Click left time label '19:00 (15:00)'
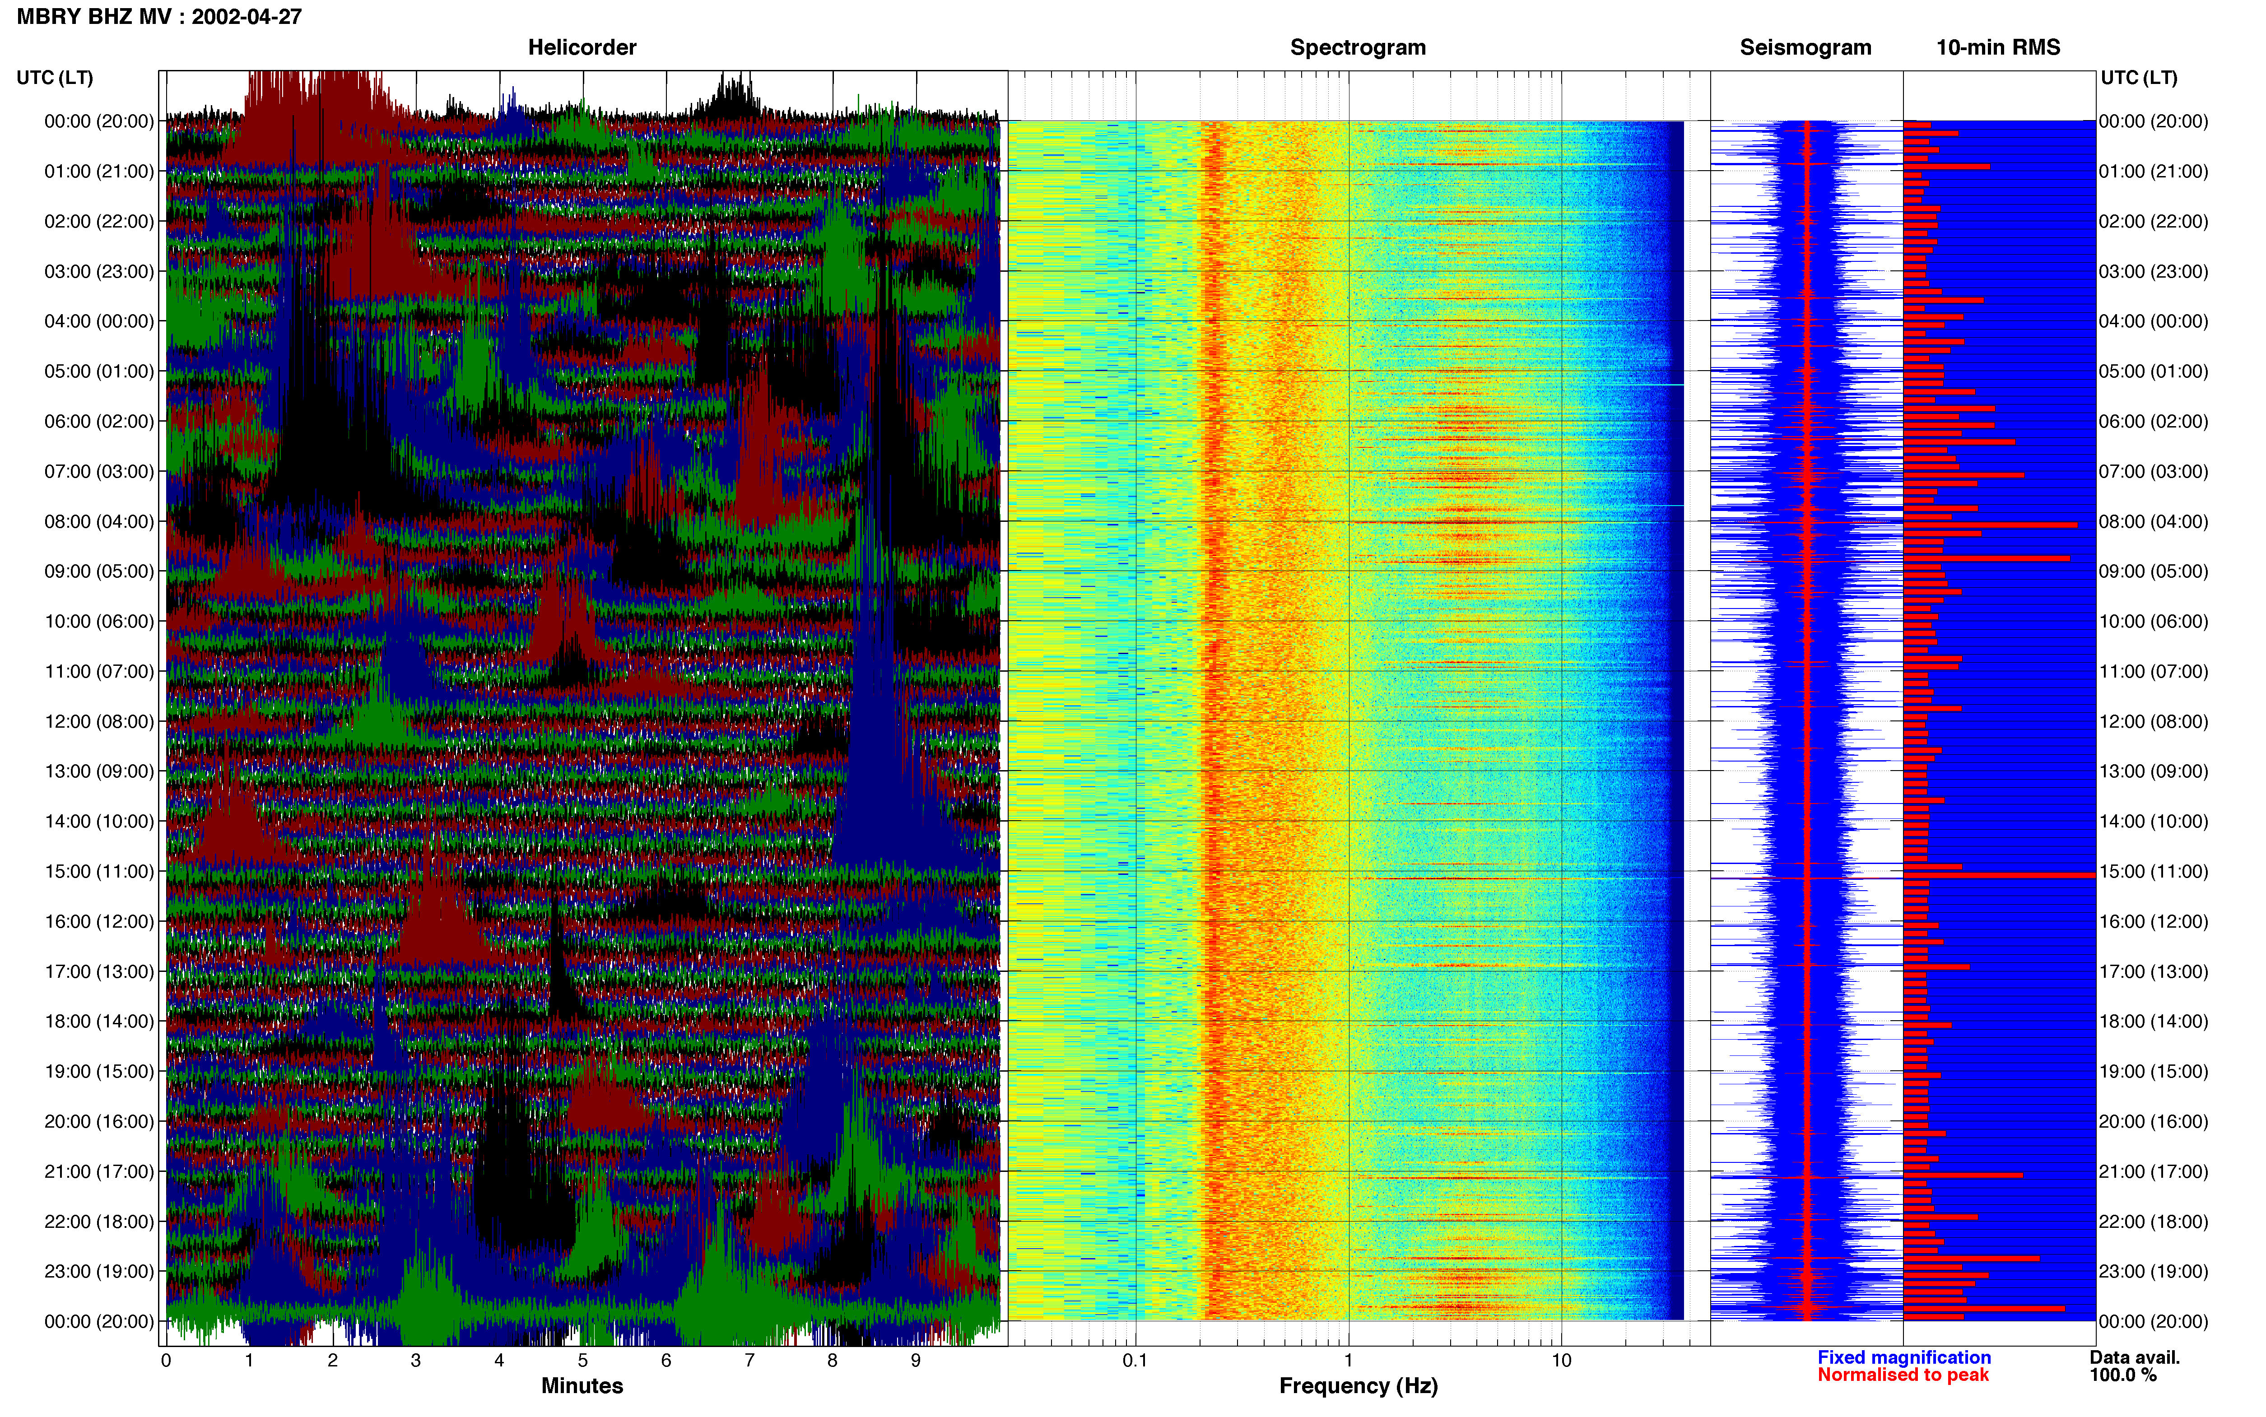The width and height of the screenshot is (2266, 1417). 99,1071
